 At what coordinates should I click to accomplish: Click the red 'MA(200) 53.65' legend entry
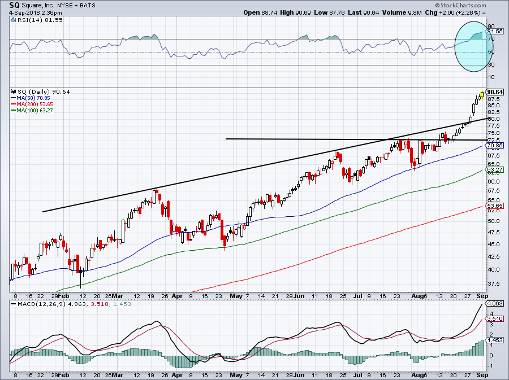(x=32, y=104)
